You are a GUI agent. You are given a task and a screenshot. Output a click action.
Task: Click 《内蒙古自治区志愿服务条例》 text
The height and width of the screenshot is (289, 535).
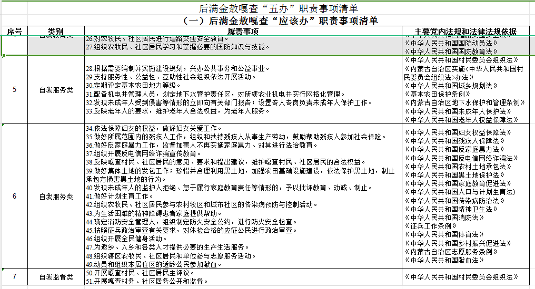click(451, 252)
